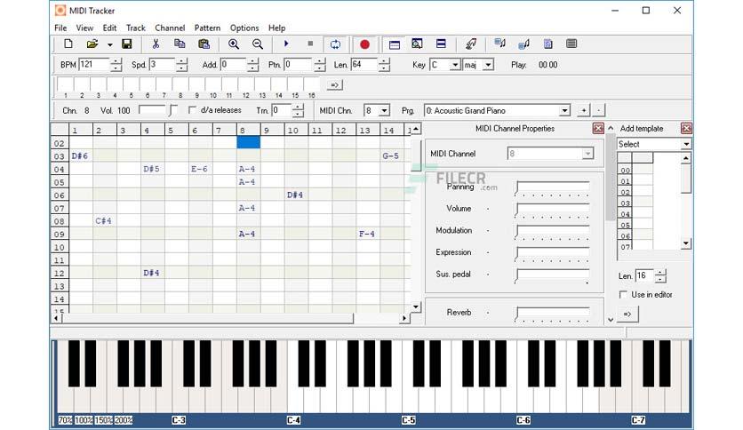Open the Track menu
The height and width of the screenshot is (430, 743).
click(x=135, y=28)
